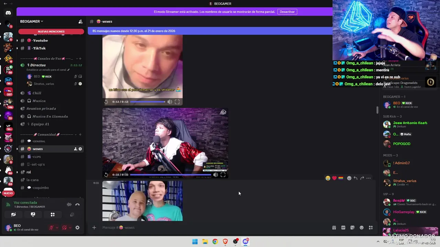Open the -general text channel
The width and height of the screenshot is (440, 247).
coord(51,141)
